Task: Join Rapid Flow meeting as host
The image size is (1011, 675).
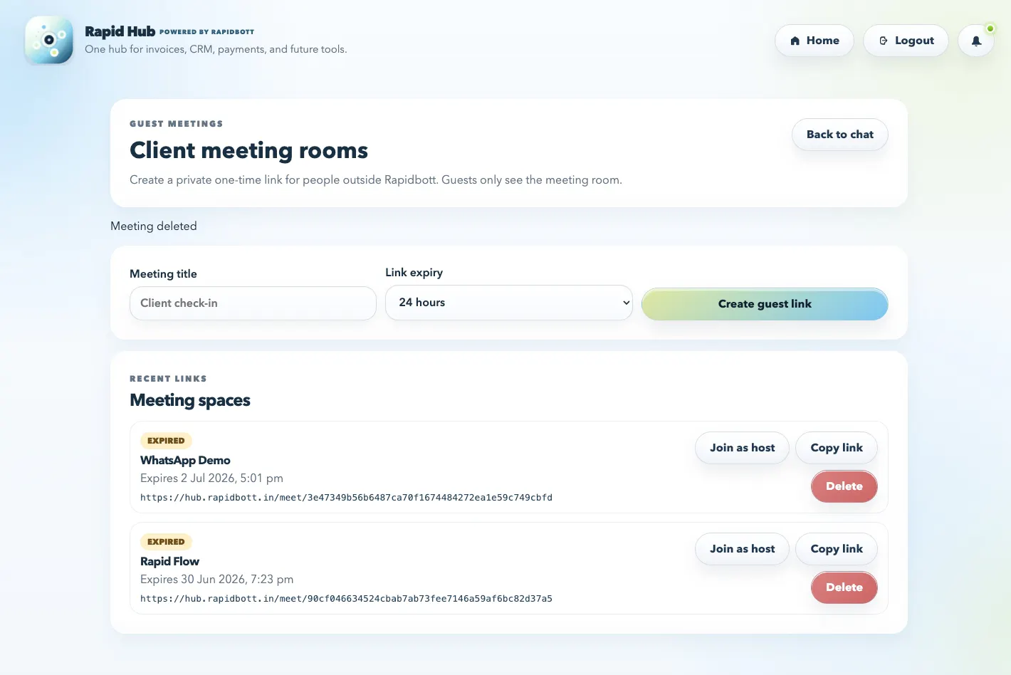Action: coord(742,549)
